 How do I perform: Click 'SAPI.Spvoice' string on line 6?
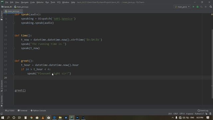coord(63,19)
